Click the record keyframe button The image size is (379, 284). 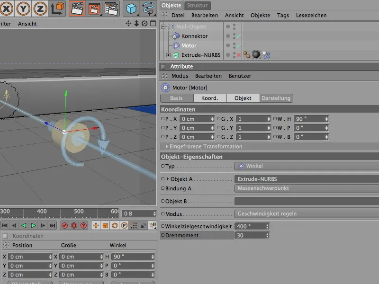(65, 226)
